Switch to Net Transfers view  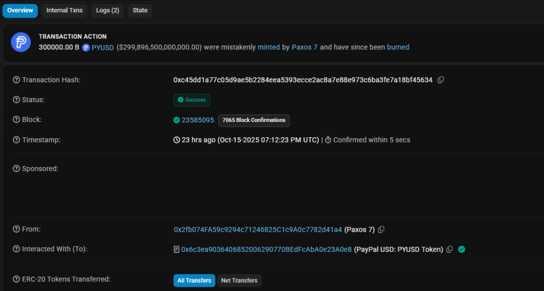(x=239, y=280)
